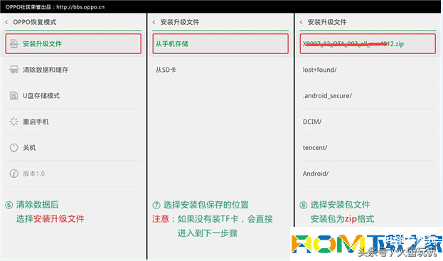Select 安装升级文件 menu entry
Image resolution: width=443 pixels, height=261 pixels.
coord(73,44)
